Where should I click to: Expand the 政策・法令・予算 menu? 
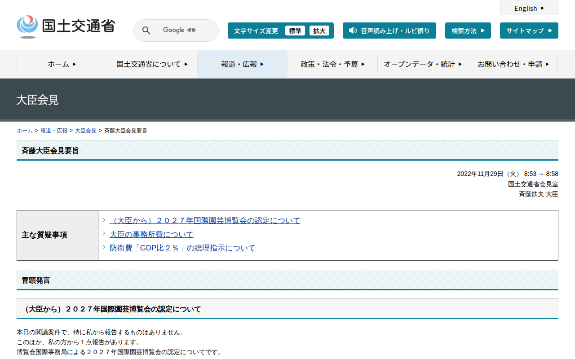coord(332,64)
